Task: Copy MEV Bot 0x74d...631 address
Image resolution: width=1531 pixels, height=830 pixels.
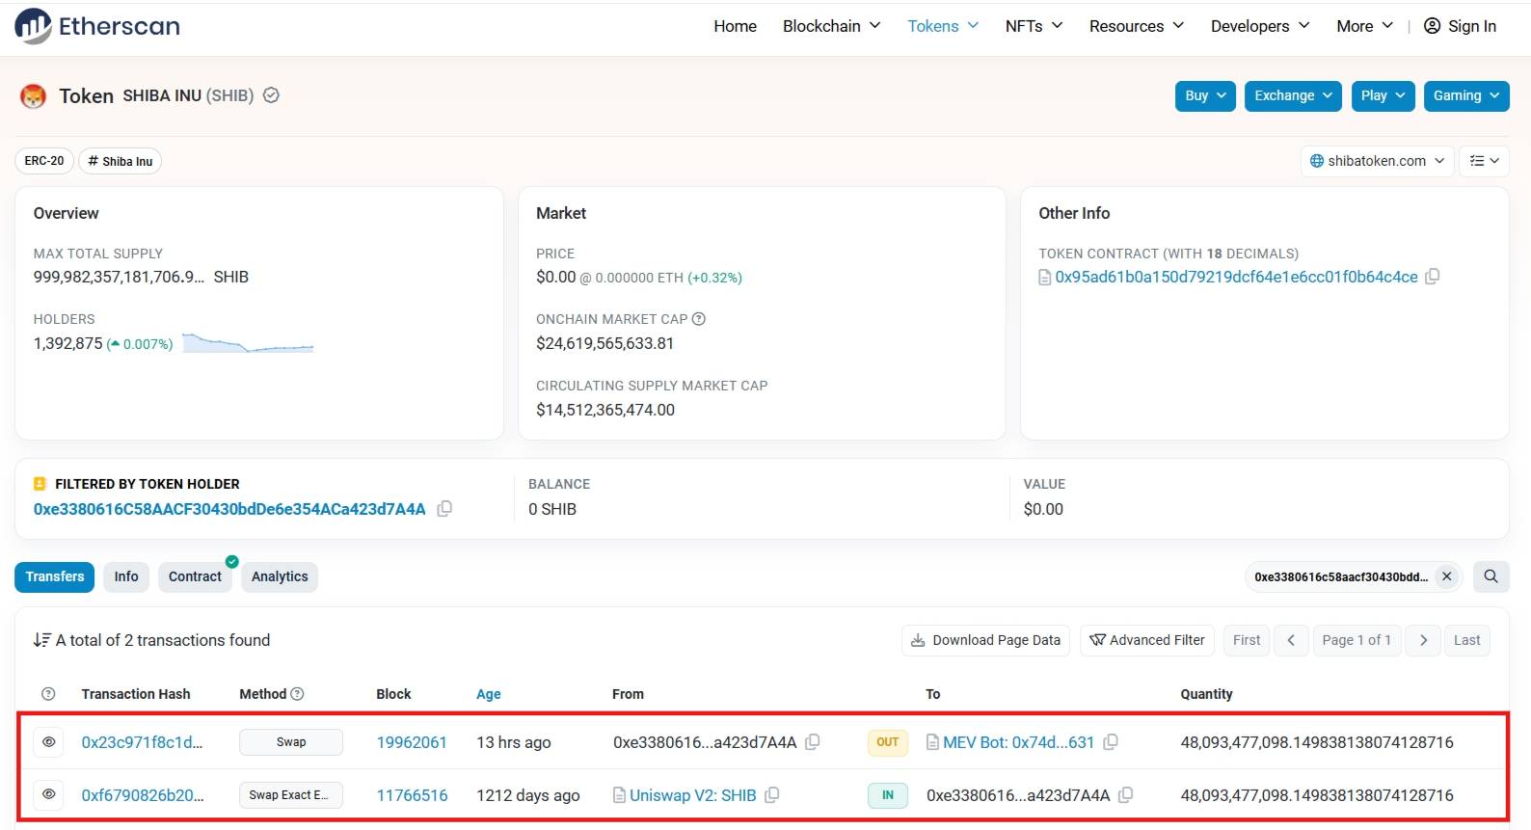Action: 1111,742
